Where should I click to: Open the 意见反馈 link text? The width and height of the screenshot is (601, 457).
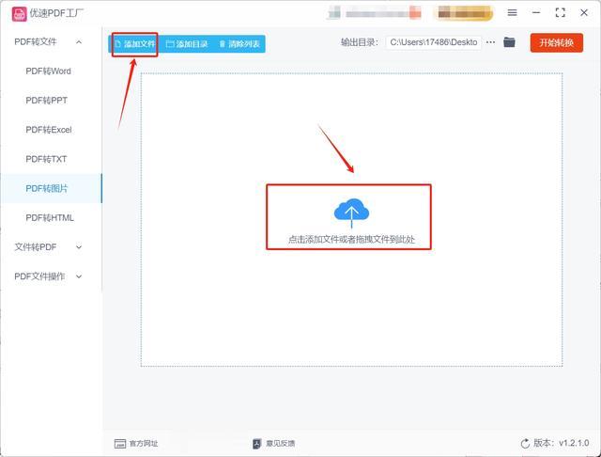280,444
